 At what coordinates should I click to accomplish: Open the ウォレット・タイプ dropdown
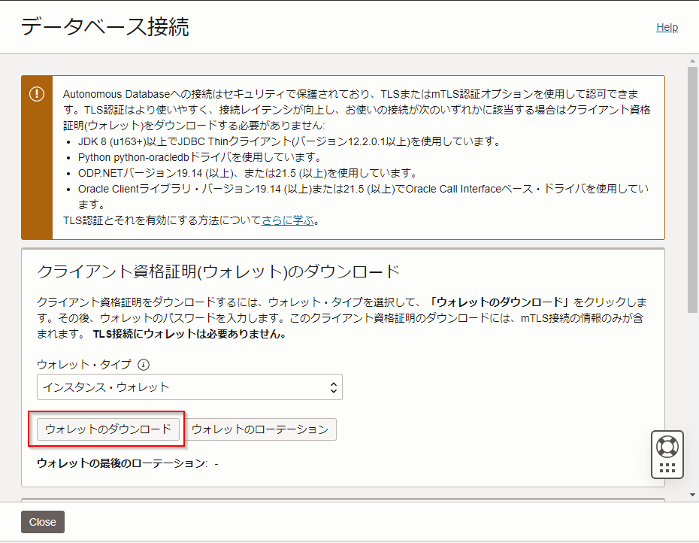click(x=189, y=387)
